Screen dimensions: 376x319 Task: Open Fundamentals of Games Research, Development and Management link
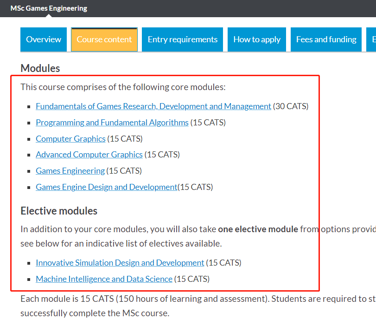tap(153, 106)
